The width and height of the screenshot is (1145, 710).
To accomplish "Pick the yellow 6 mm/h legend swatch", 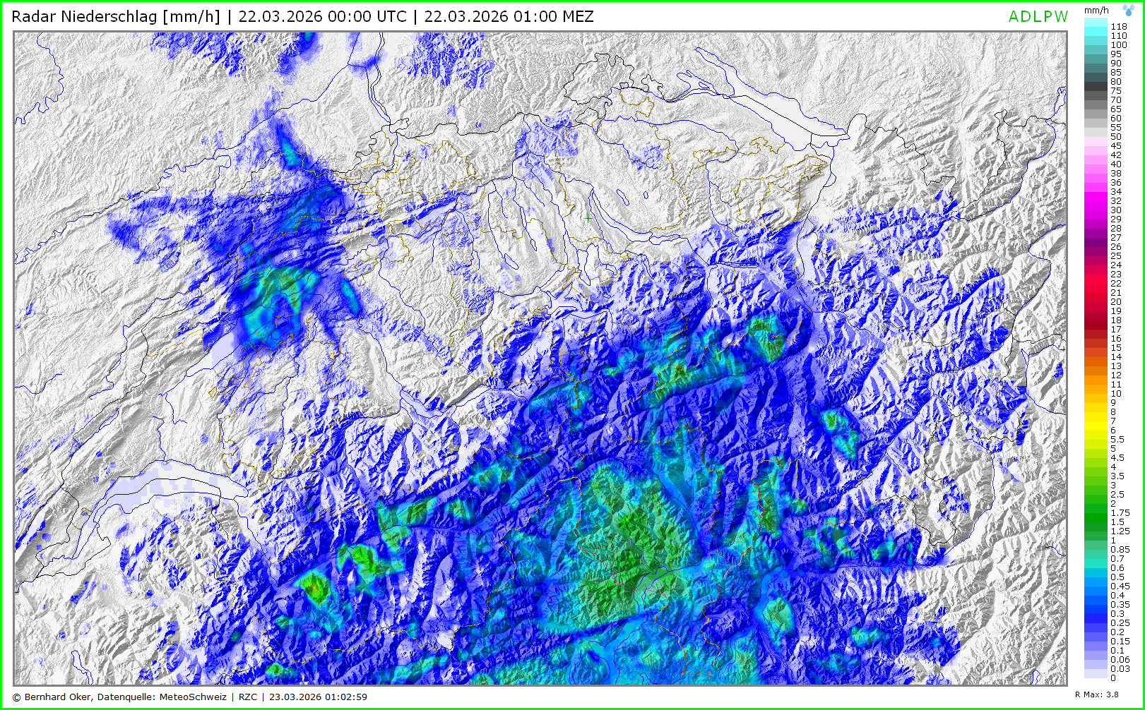I will (1096, 431).
